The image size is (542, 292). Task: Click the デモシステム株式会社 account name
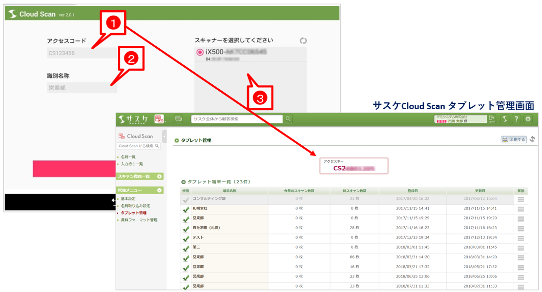tap(452, 117)
